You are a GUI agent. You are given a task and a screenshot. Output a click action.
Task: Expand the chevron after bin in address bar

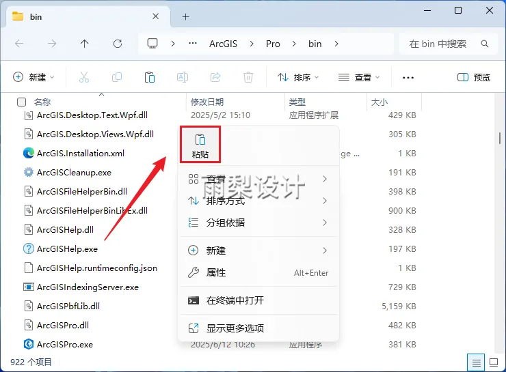click(x=336, y=44)
